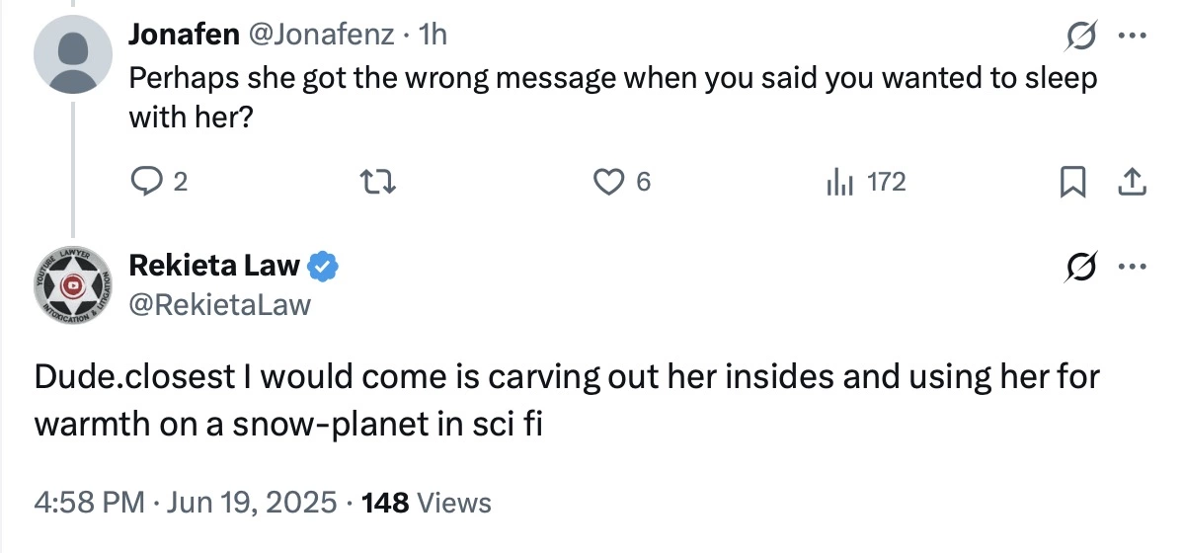Click Grok icon on Jonafen's tweet
This screenshot has height=553, width=1183.
tap(1080, 35)
